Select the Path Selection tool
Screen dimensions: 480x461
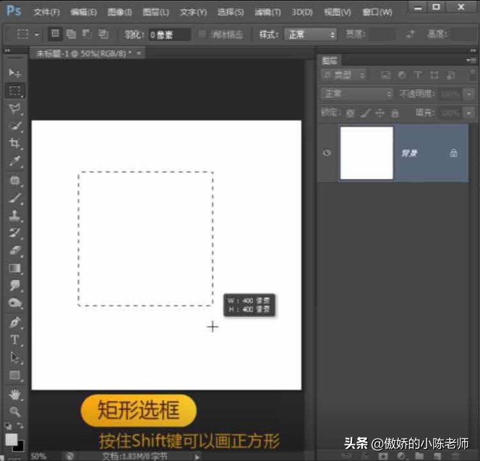(14, 357)
